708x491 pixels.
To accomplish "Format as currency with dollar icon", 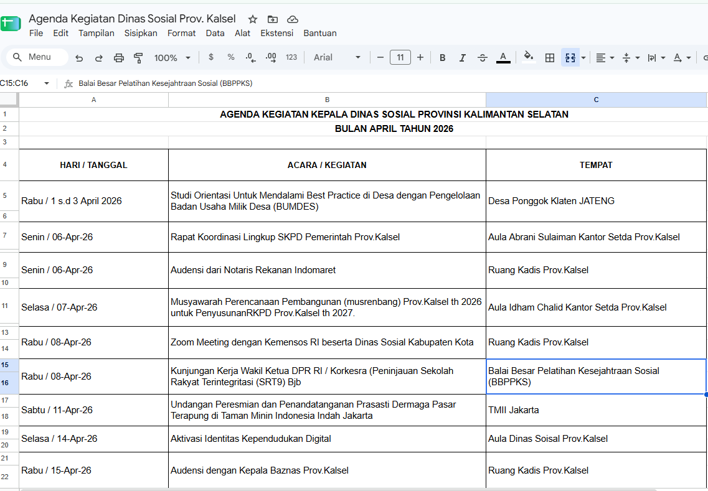I will tap(211, 57).
